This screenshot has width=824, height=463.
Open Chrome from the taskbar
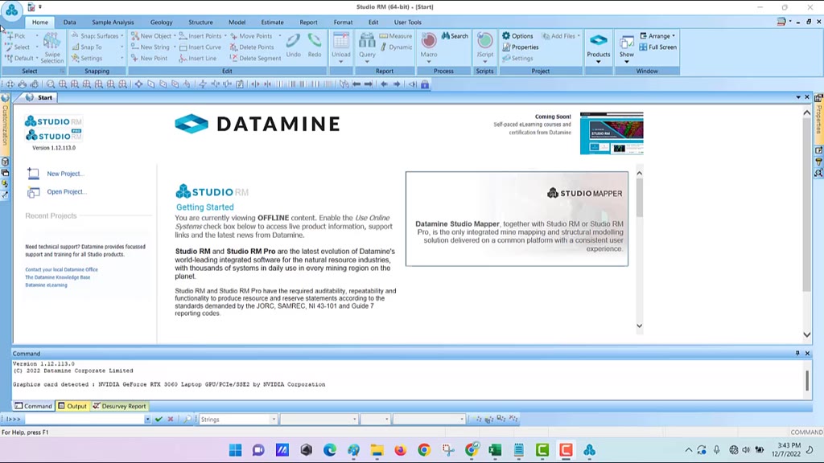click(x=423, y=450)
